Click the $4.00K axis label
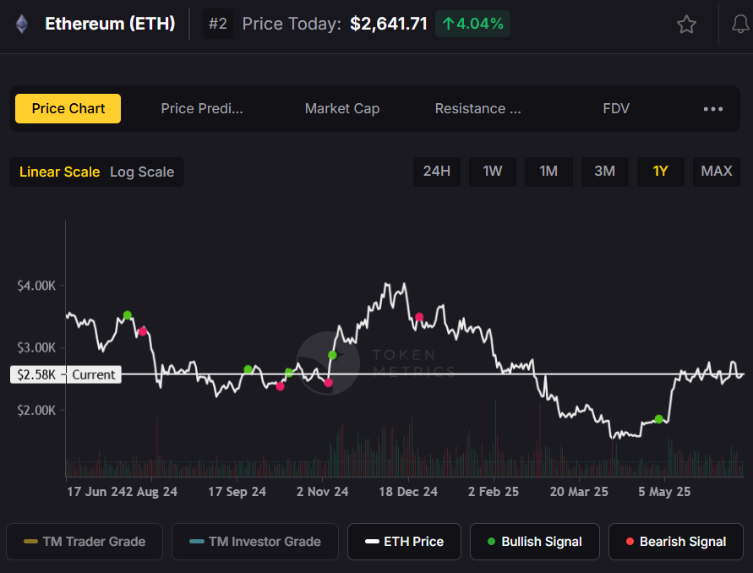Image resolution: width=753 pixels, height=573 pixels. point(36,286)
